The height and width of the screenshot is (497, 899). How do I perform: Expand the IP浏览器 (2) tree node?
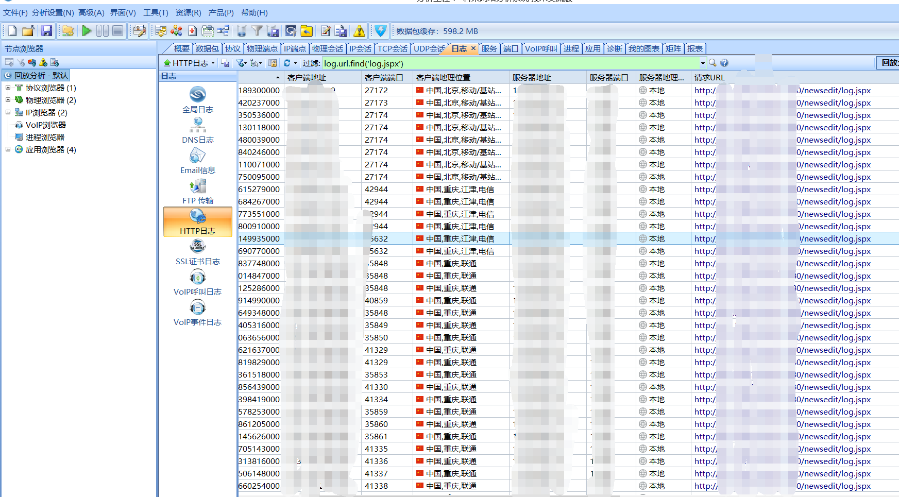pos(8,112)
